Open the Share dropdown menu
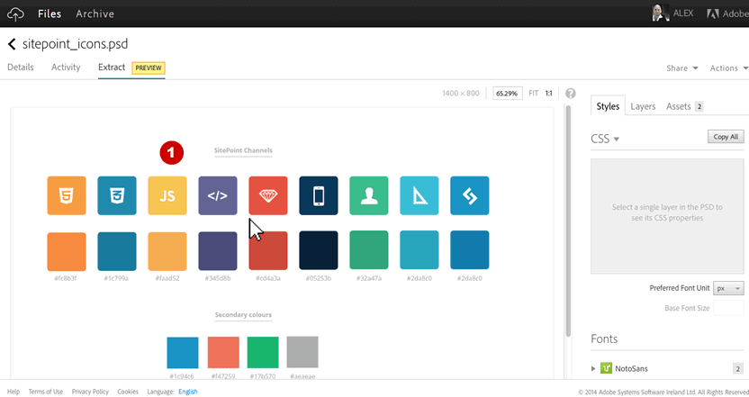 click(682, 68)
